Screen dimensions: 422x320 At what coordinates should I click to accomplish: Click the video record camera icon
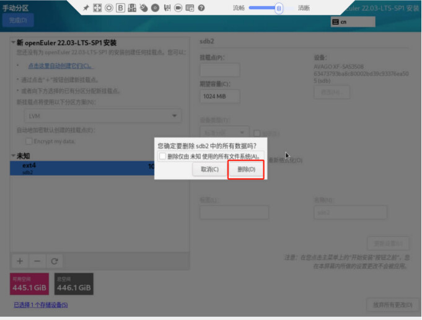coord(178,8)
